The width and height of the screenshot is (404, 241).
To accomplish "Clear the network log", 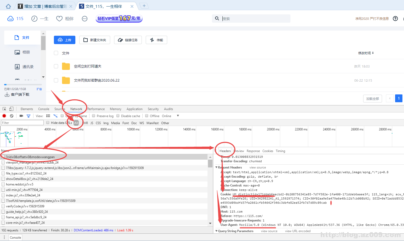I will coord(12,116).
